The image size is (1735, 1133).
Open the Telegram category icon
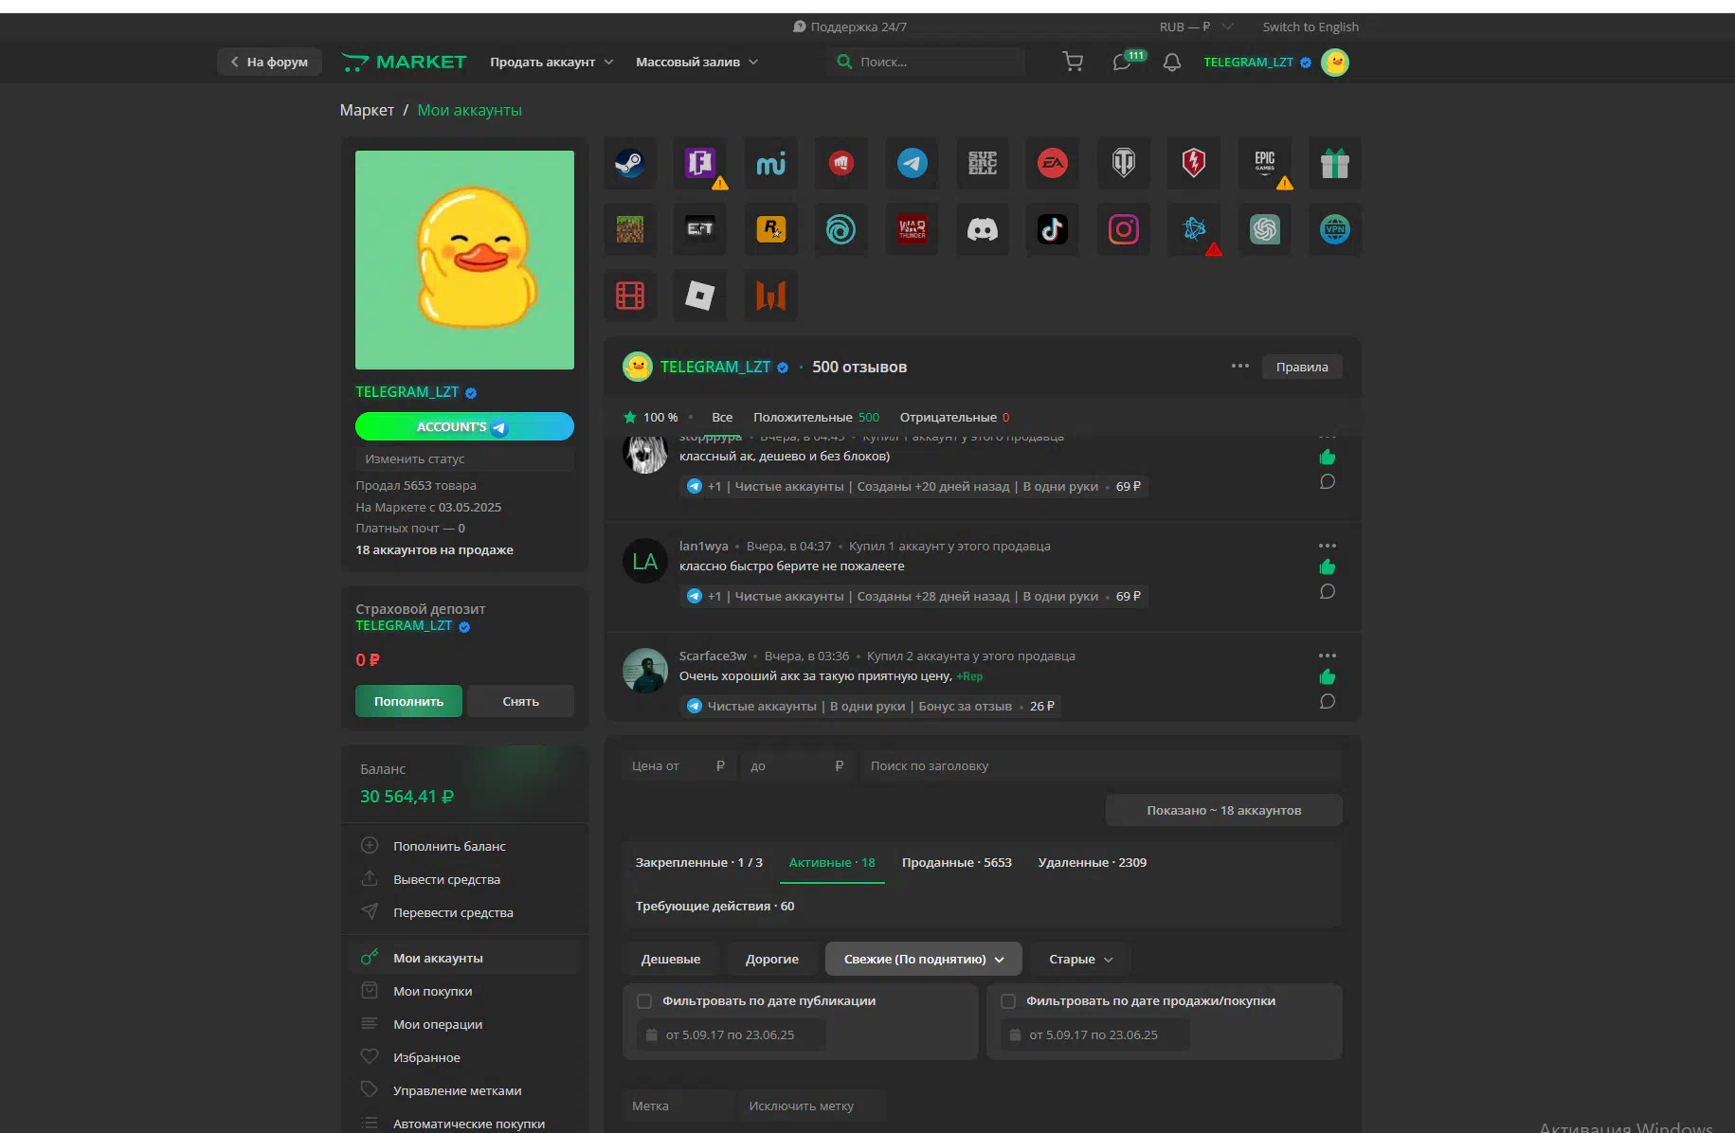pos(913,163)
